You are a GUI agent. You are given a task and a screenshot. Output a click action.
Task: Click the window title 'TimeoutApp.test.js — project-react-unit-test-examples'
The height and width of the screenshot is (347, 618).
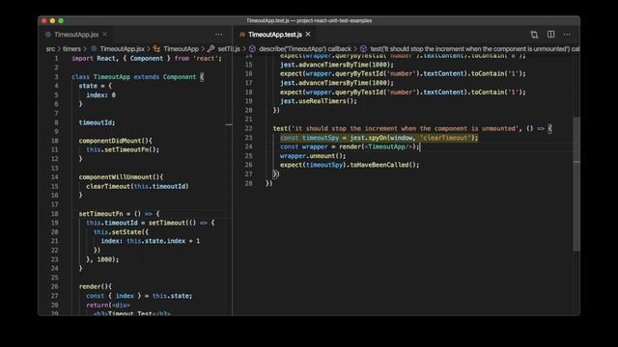point(309,20)
